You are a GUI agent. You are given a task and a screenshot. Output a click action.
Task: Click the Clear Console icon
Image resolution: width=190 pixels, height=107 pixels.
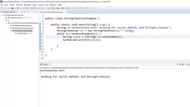[x=186, y=64]
